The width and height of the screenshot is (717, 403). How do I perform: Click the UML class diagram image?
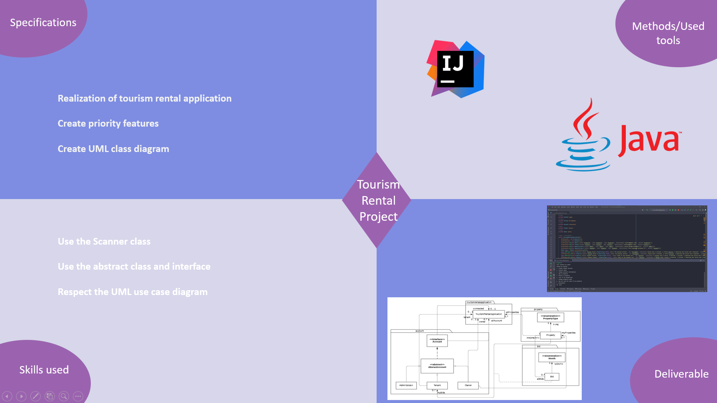pos(485,348)
